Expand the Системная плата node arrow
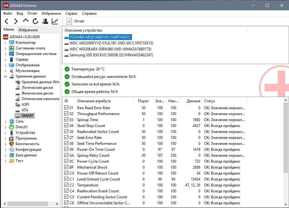 [6, 48]
